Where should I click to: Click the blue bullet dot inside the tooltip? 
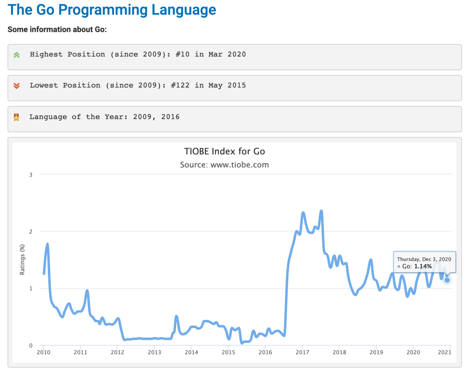(399, 266)
